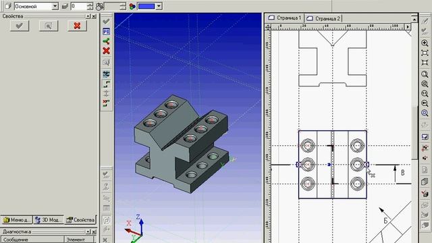Screen dimensions: 432x243
Task: Close the Свойства panel
Action: pyautogui.click(x=94, y=16)
